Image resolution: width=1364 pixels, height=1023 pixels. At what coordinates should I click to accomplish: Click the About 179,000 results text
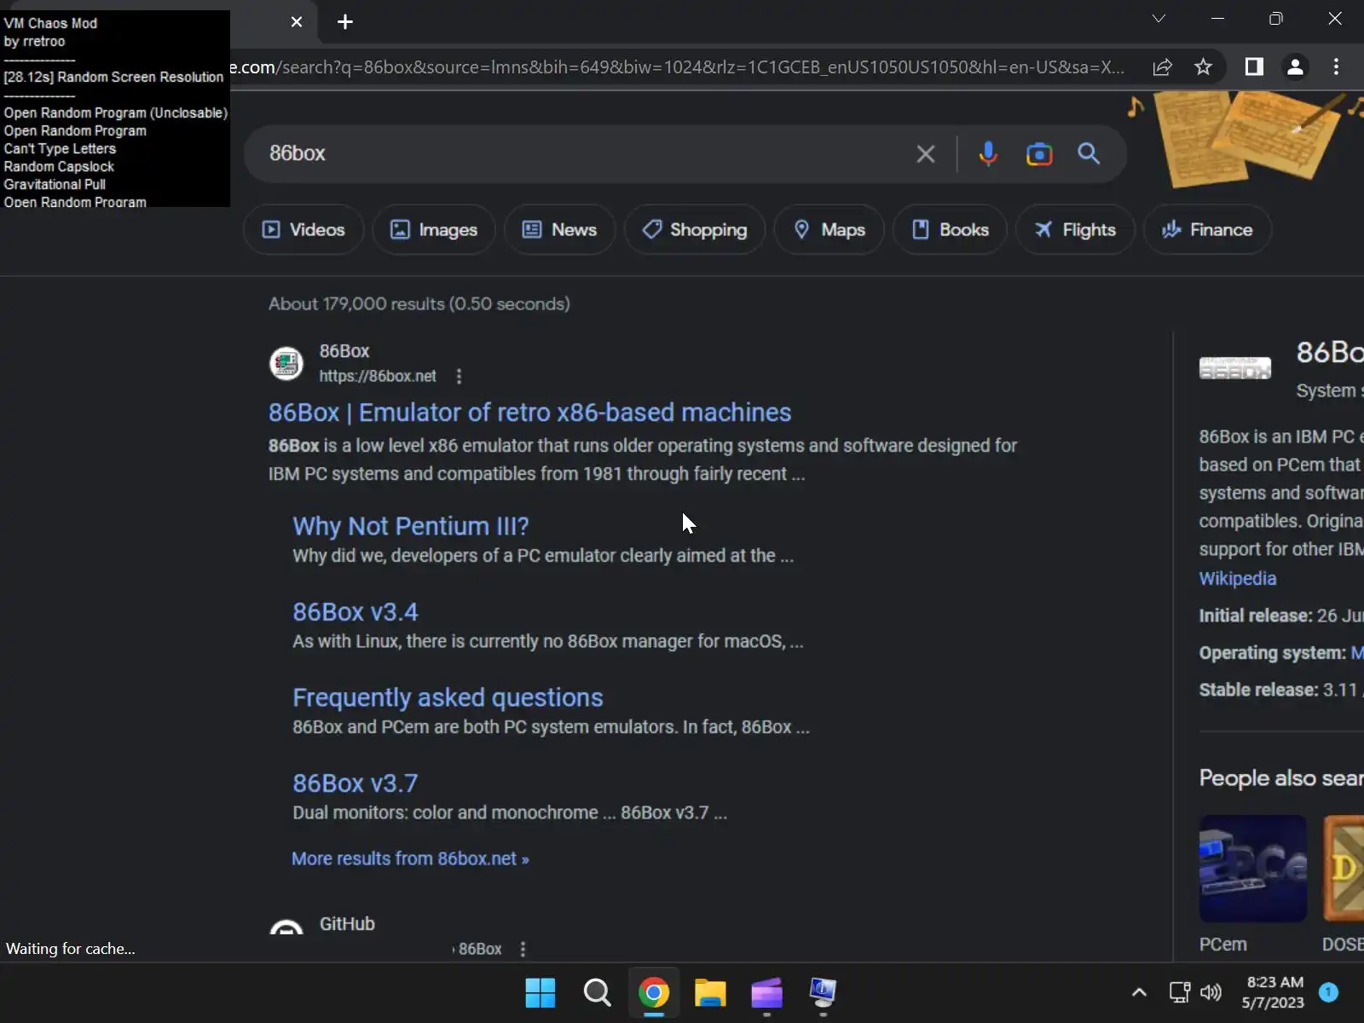(x=419, y=304)
